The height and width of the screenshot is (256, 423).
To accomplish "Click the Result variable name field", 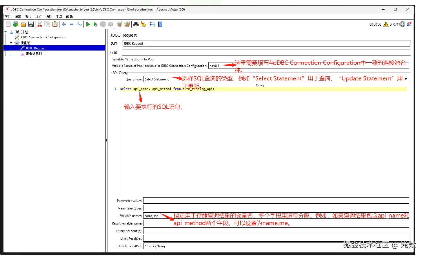I will pyautogui.click(x=276, y=223).
